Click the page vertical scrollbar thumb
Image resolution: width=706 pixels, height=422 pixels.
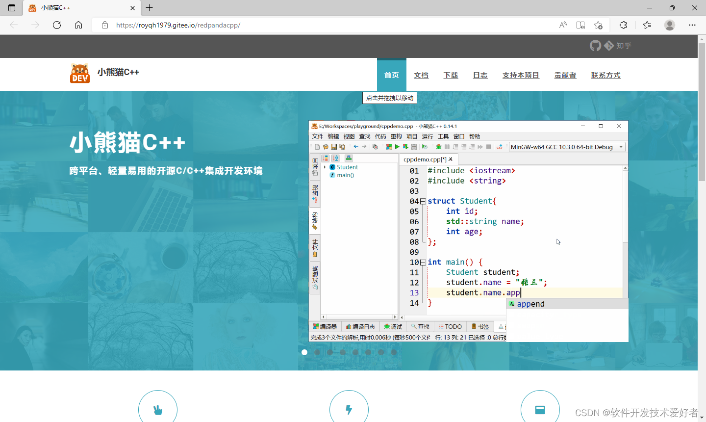[x=702, y=113]
